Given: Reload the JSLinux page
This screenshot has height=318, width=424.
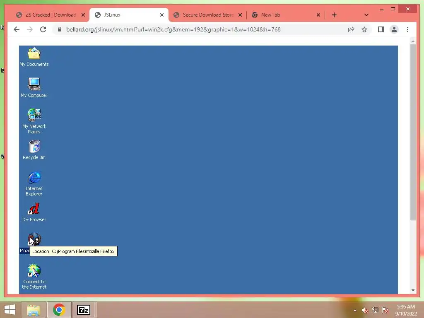Looking at the screenshot, I should coord(43,29).
